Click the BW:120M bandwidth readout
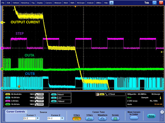The height and width of the screenshot is (123, 165). click(39, 94)
